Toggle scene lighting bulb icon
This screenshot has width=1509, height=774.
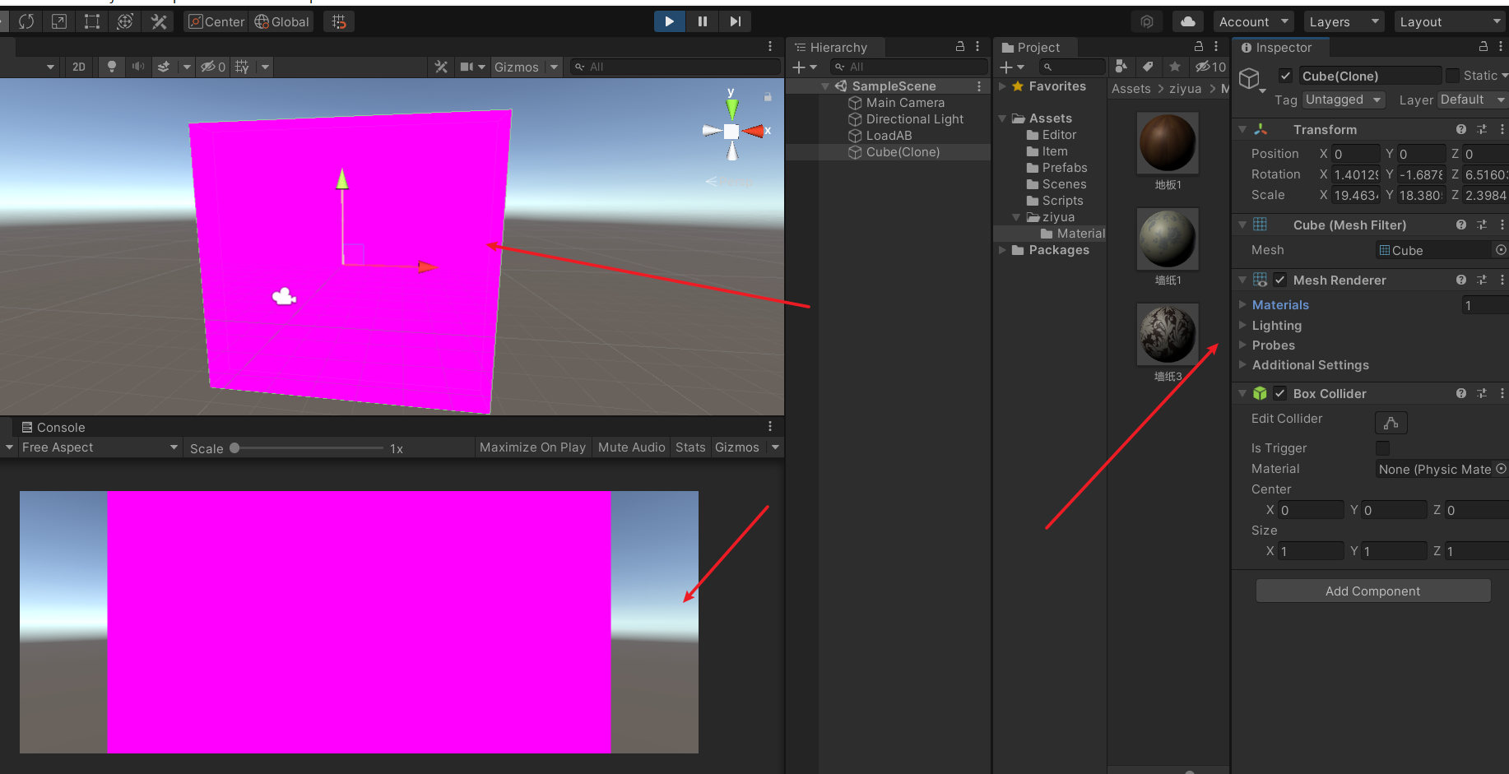tap(112, 67)
